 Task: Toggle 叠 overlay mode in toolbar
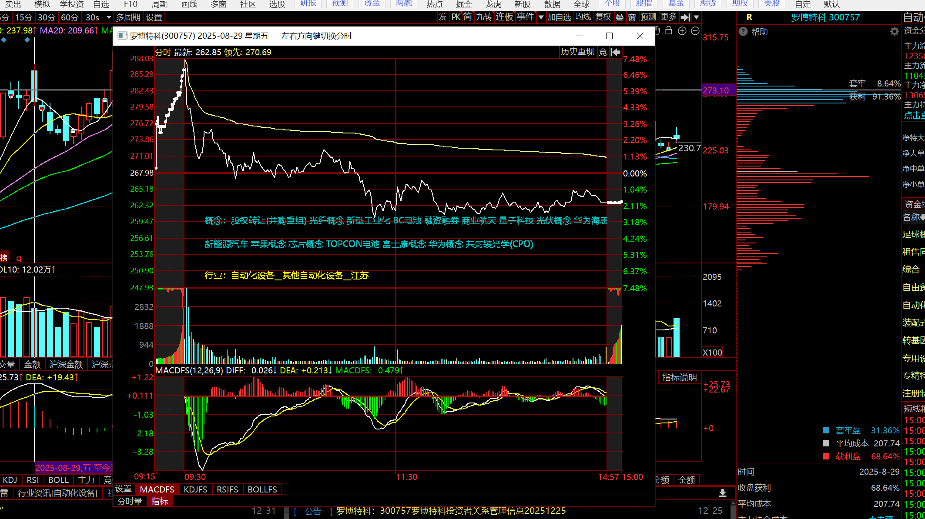pyautogui.click(x=620, y=17)
